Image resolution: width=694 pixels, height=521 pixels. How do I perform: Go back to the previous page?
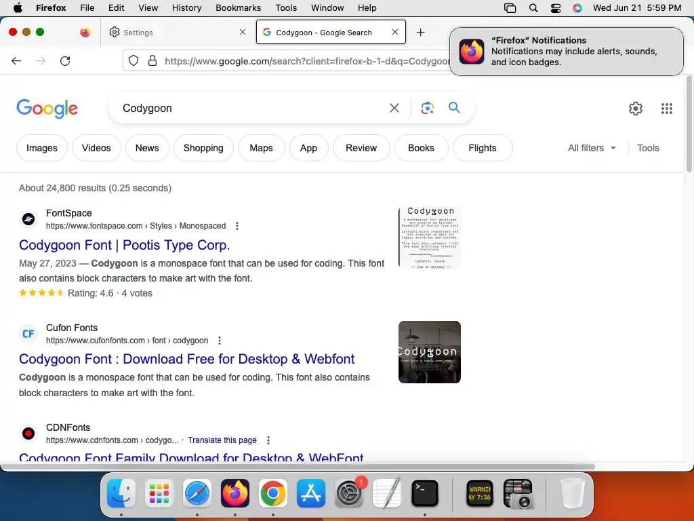point(16,60)
